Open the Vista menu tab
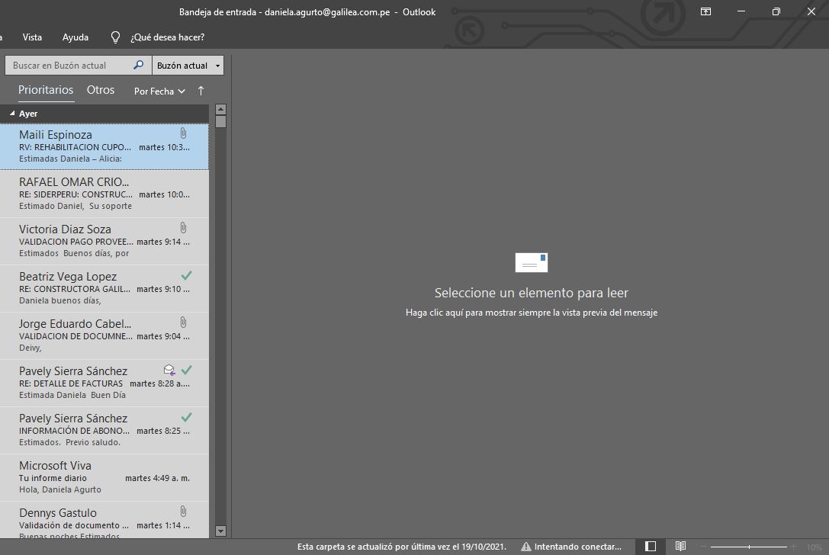 [32, 37]
